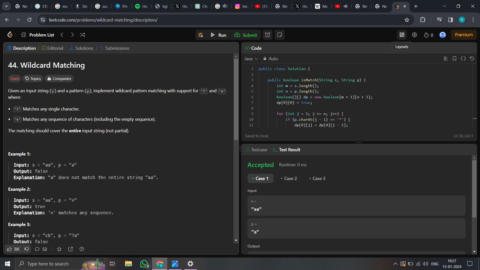480x270 pixels.
Task: Expand the Companies locked tag
Action: [x=59, y=79]
